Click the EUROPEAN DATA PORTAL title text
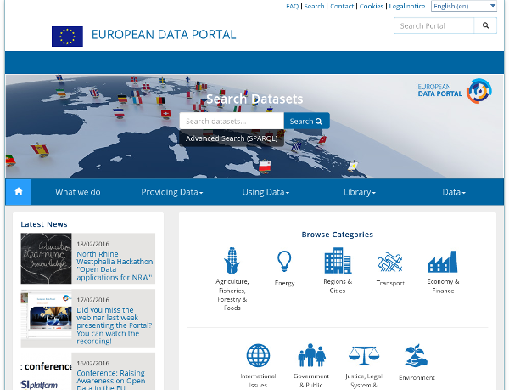 [x=164, y=35]
